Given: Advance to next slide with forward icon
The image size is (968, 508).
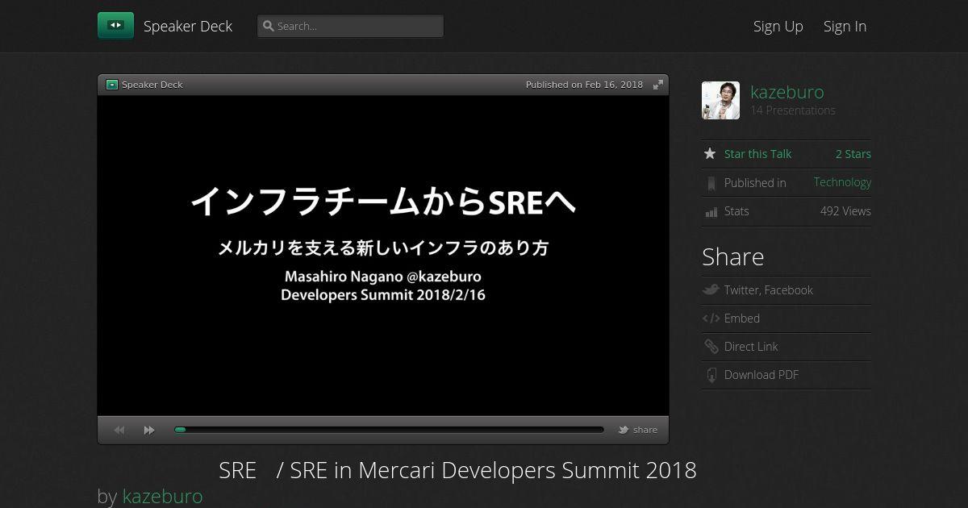Looking at the screenshot, I should (149, 430).
